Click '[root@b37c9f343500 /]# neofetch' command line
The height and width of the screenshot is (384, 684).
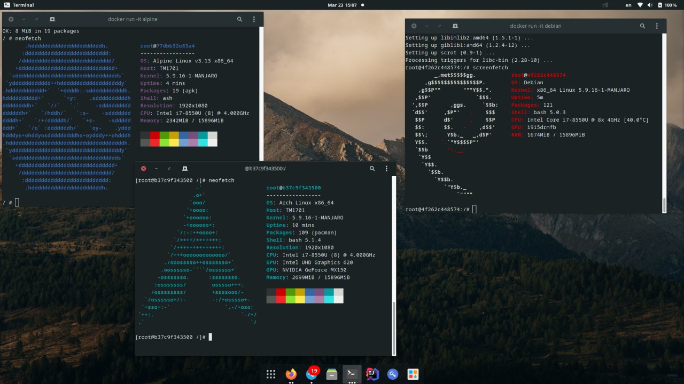(185, 180)
